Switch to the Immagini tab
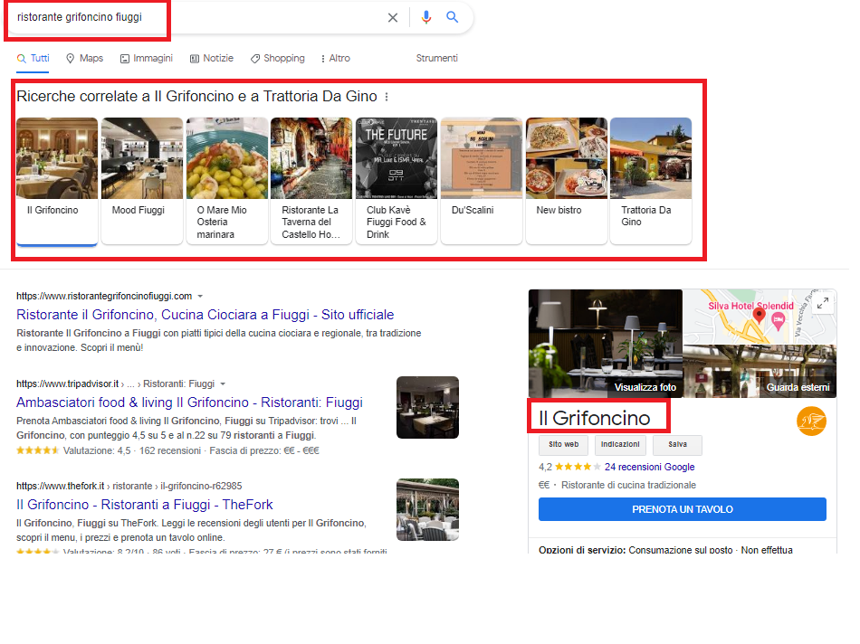 pos(147,58)
